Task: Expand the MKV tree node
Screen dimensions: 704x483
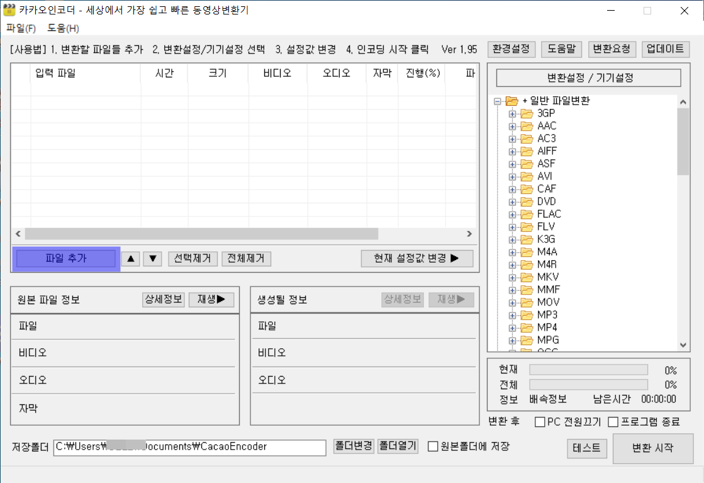Action: click(x=512, y=277)
